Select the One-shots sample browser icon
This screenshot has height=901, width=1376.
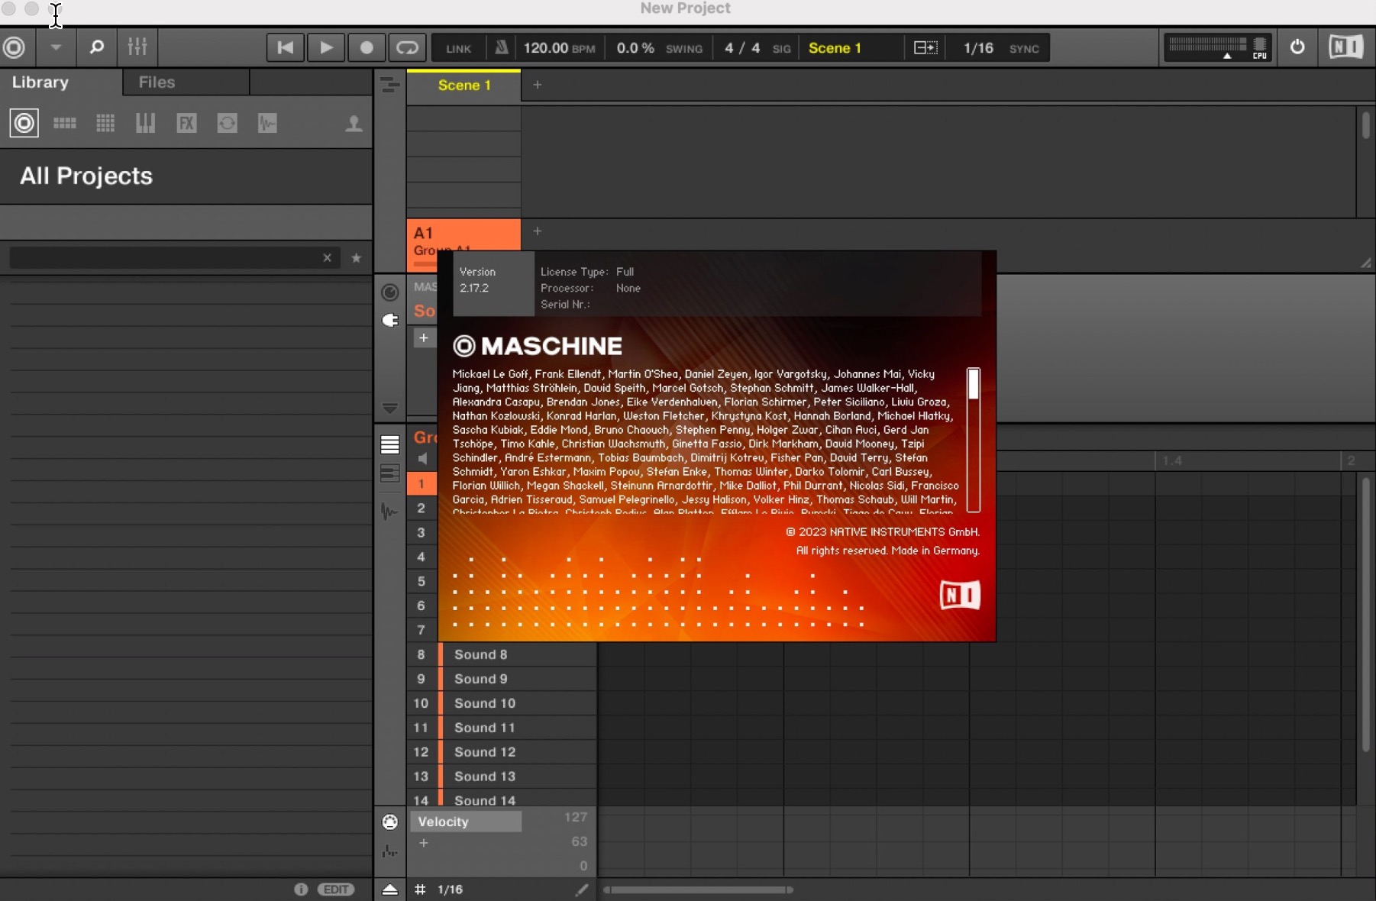coord(267,123)
